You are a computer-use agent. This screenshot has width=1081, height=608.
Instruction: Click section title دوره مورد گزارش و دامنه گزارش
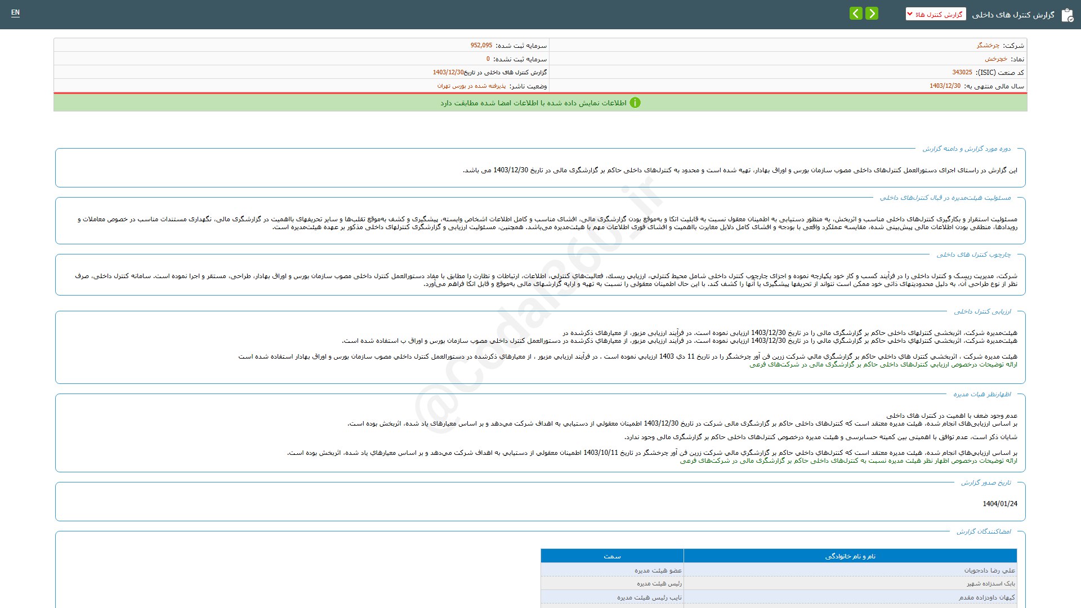click(966, 149)
